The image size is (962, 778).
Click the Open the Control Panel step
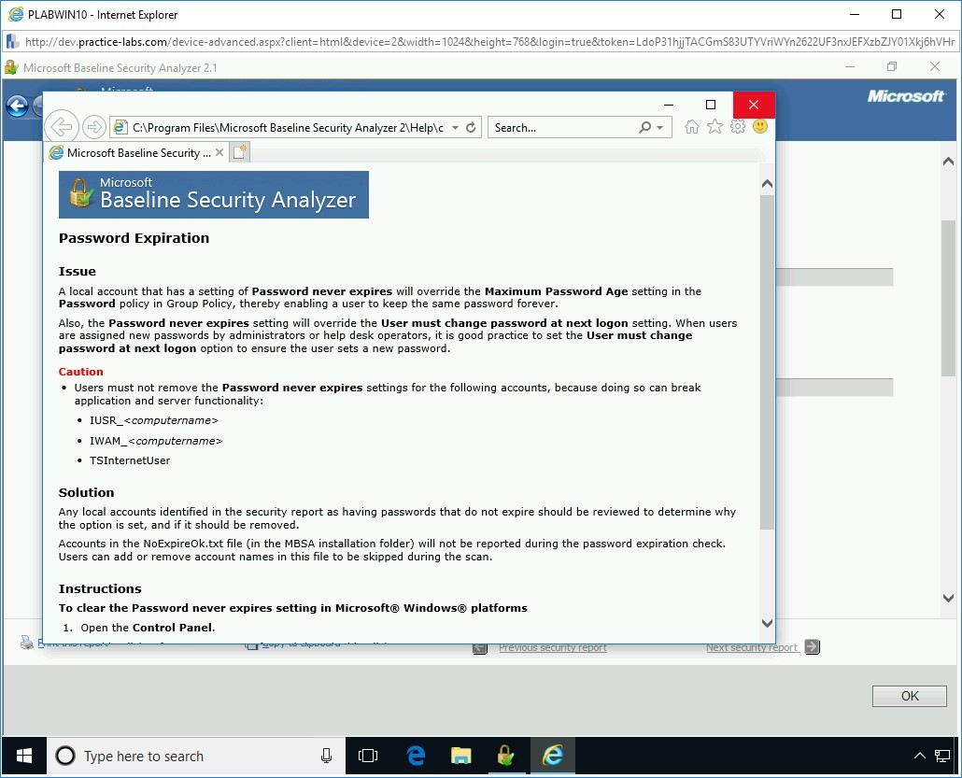148,628
